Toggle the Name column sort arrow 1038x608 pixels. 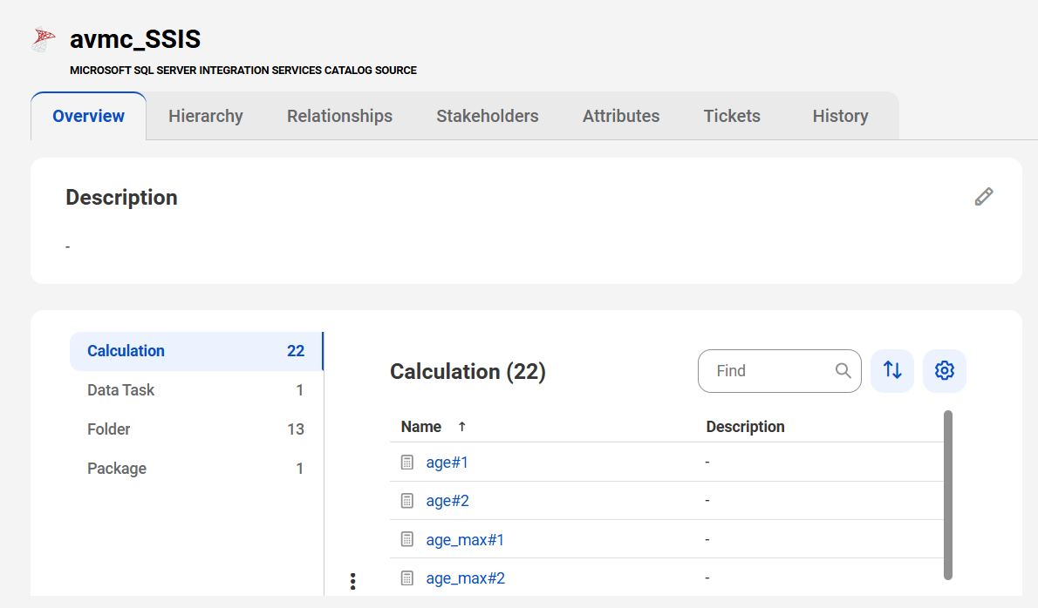tap(462, 427)
